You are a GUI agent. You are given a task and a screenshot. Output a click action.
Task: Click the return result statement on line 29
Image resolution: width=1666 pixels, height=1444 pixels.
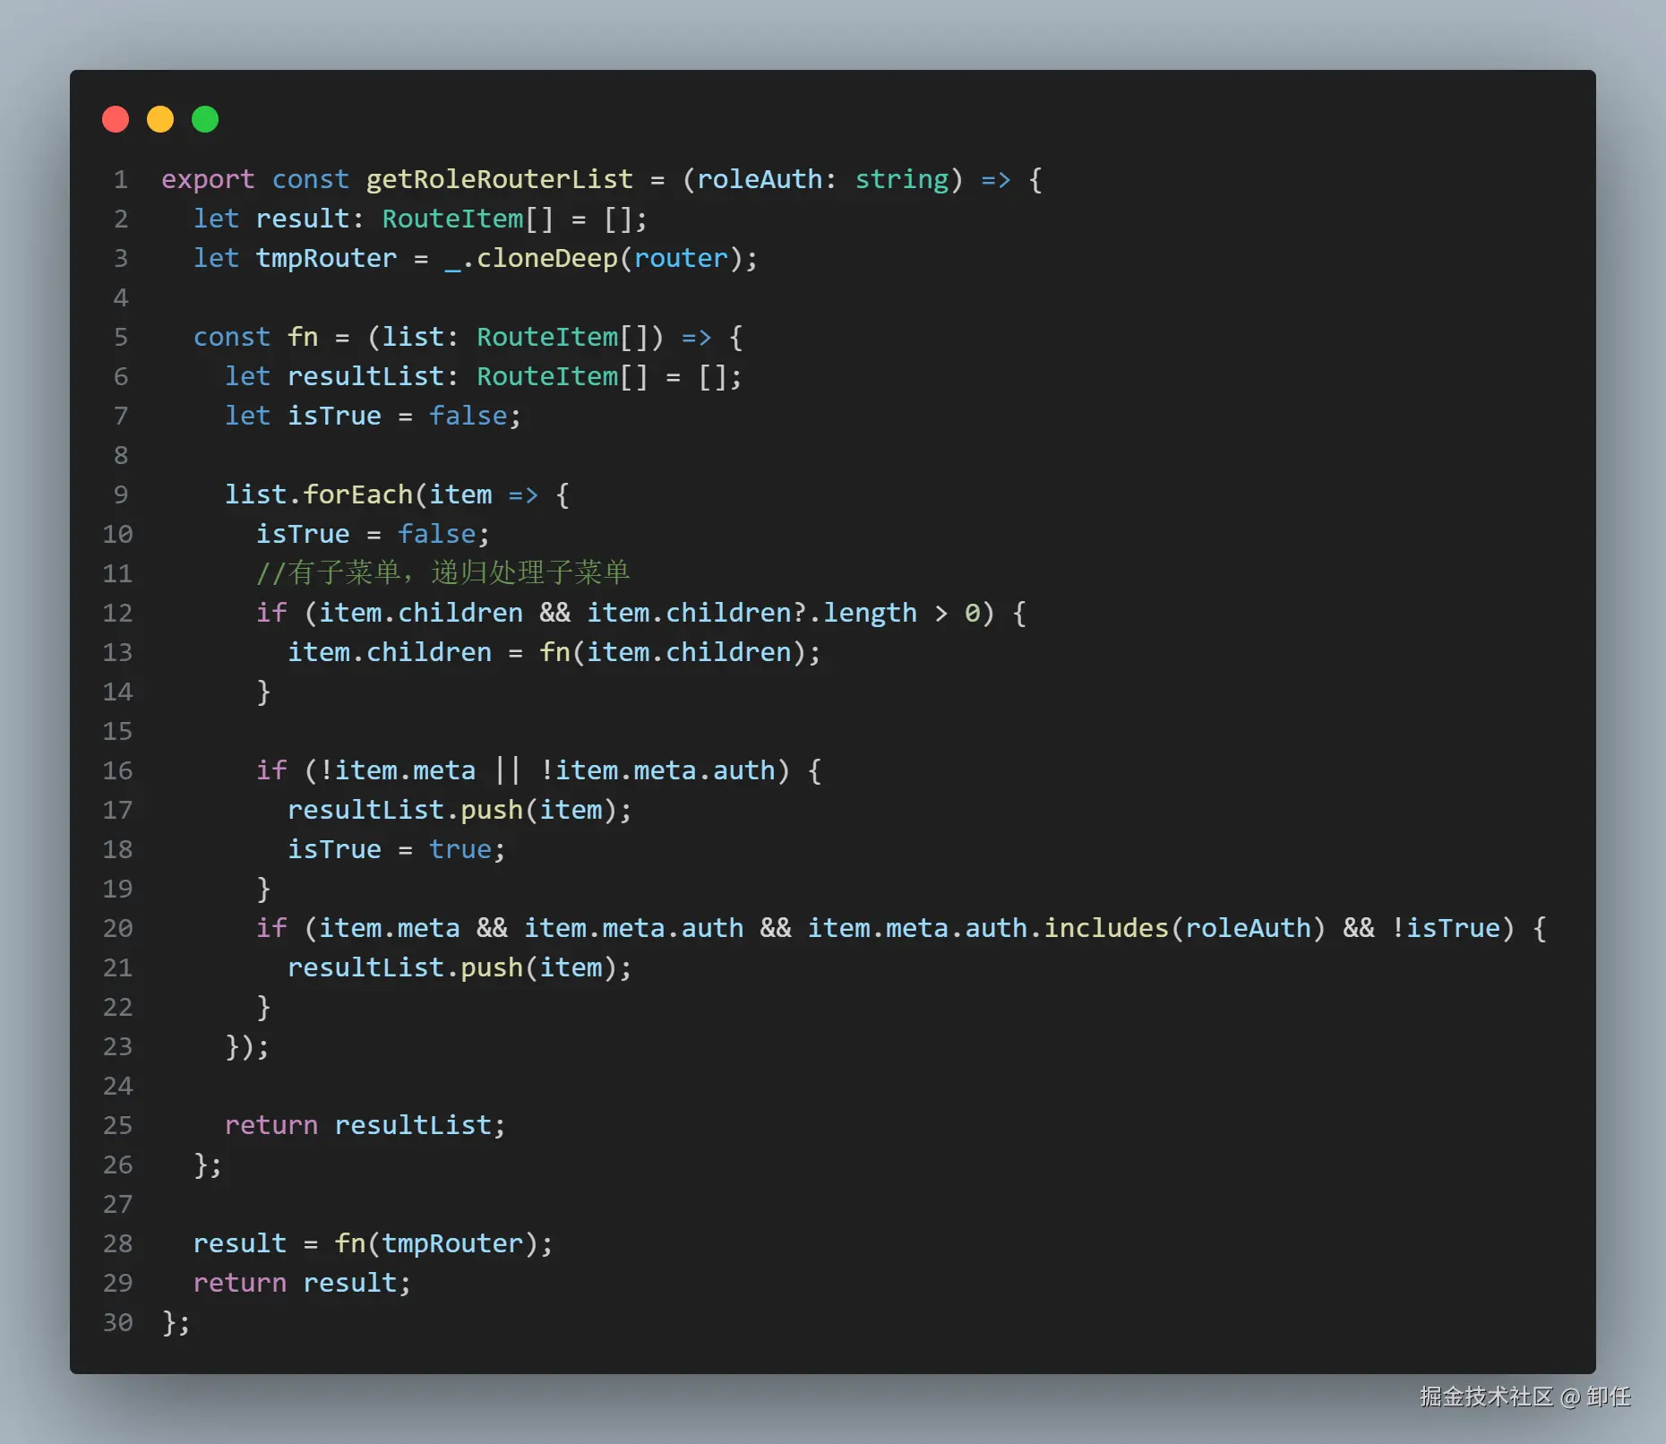(301, 1283)
